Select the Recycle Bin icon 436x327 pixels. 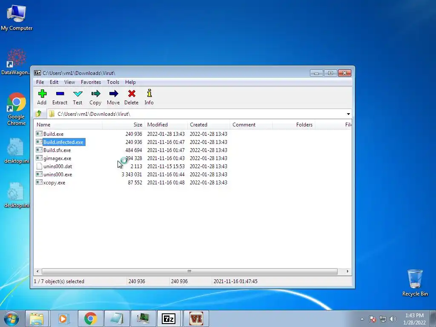pyautogui.click(x=415, y=283)
